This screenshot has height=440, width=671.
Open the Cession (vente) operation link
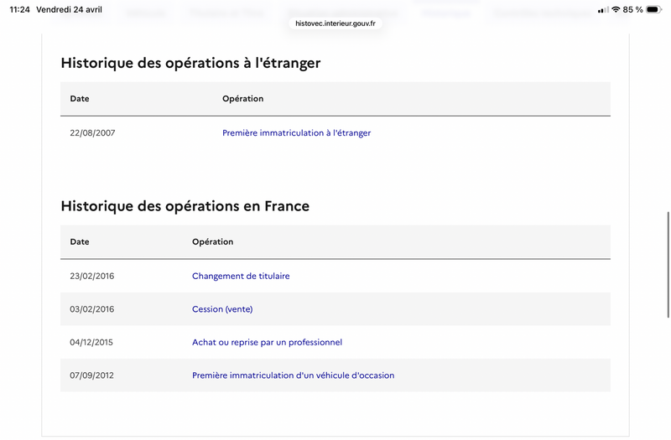tap(222, 309)
